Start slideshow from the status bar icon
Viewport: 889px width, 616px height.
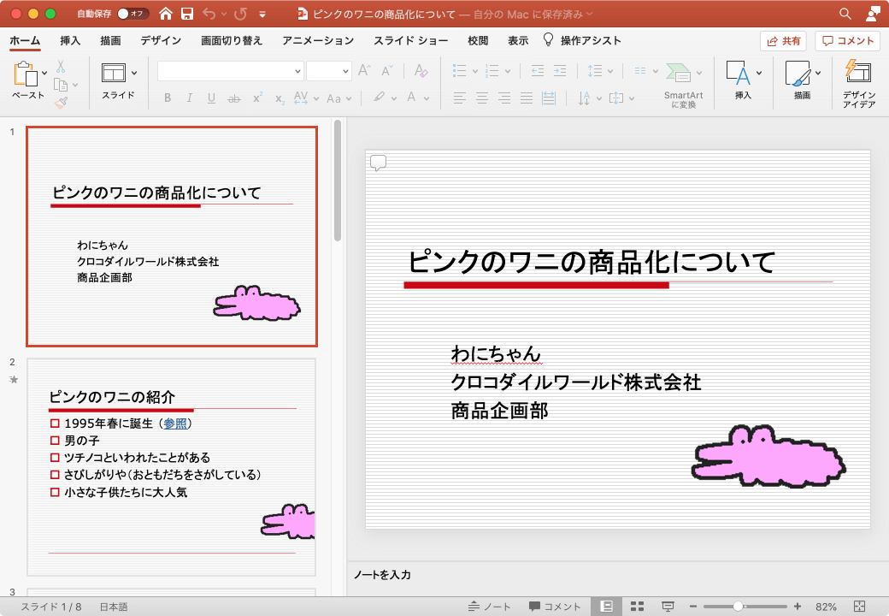(x=668, y=606)
